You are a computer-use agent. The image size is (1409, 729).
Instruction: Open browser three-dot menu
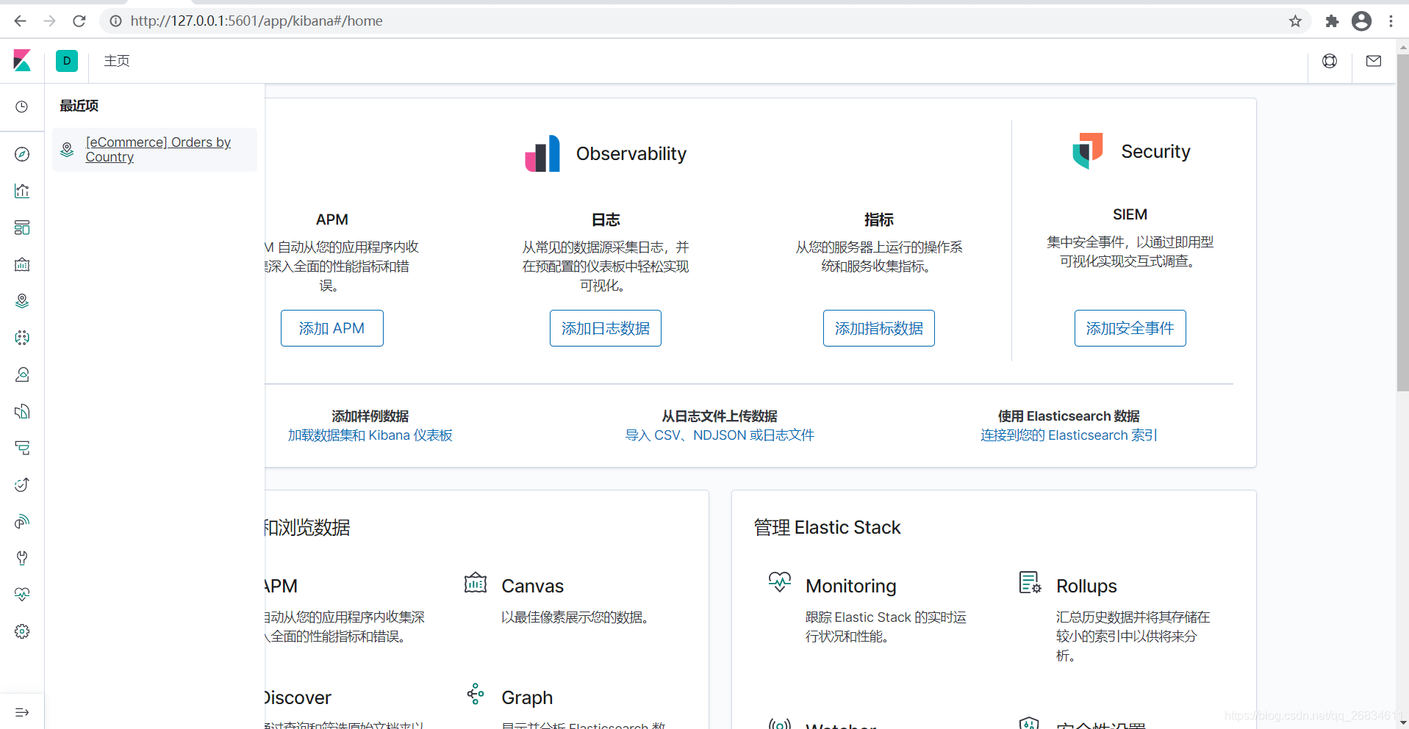tap(1391, 21)
